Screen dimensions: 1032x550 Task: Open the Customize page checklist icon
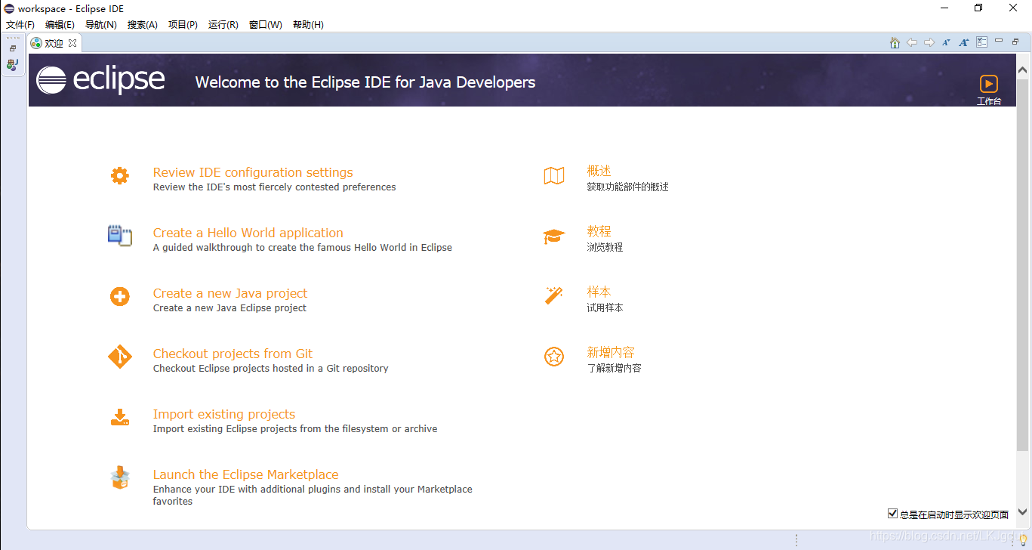pyautogui.click(x=982, y=42)
